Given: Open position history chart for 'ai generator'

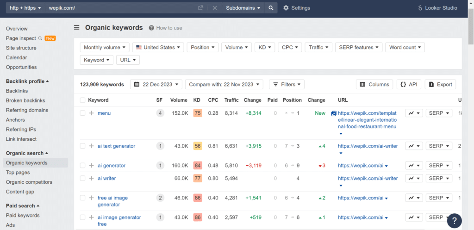Looking at the screenshot, I should click(414, 165).
